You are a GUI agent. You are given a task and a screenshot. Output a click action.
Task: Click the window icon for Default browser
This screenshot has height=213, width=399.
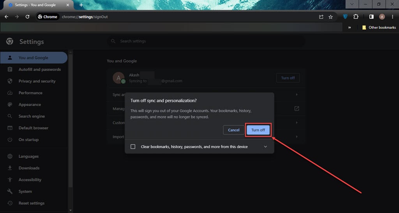point(10,128)
